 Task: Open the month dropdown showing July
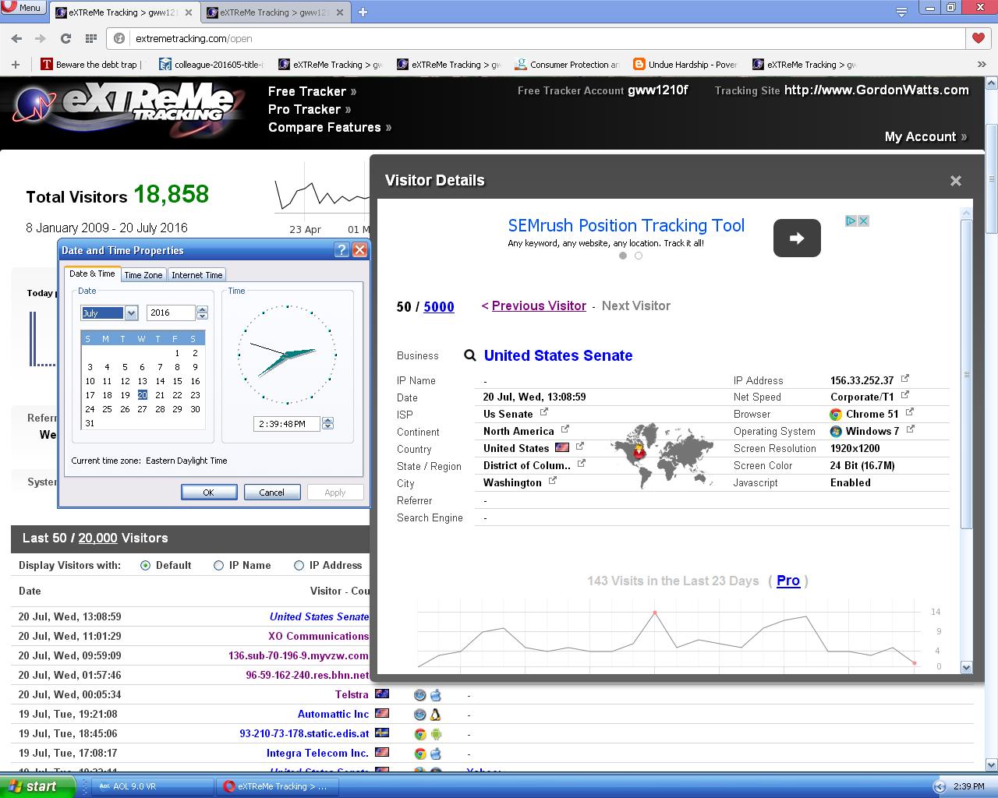pos(131,313)
